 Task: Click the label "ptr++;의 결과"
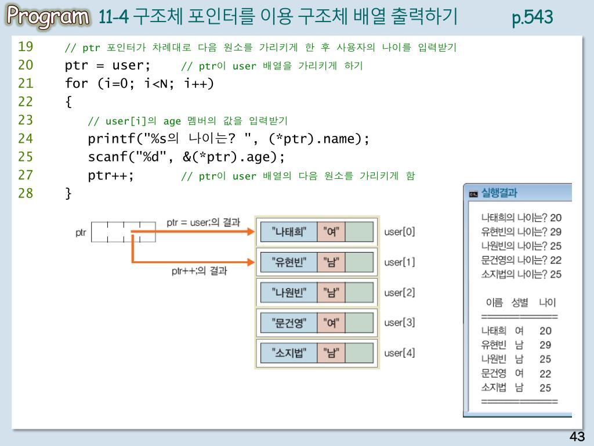point(200,271)
